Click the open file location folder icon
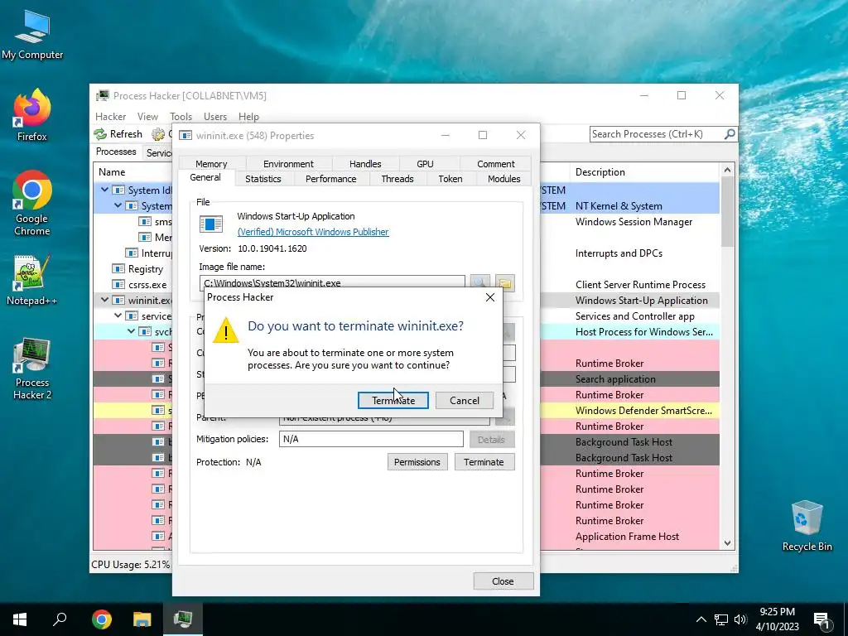Viewport: 848px width, 636px height. (x=504, y=282)
